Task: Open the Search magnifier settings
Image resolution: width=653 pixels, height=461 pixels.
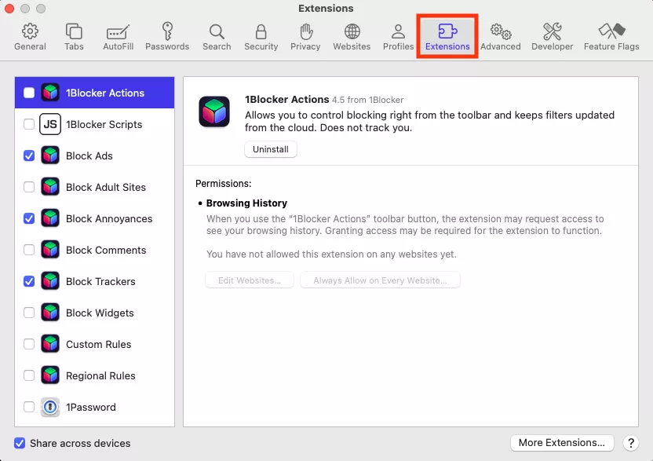Action: pos(217,31)
